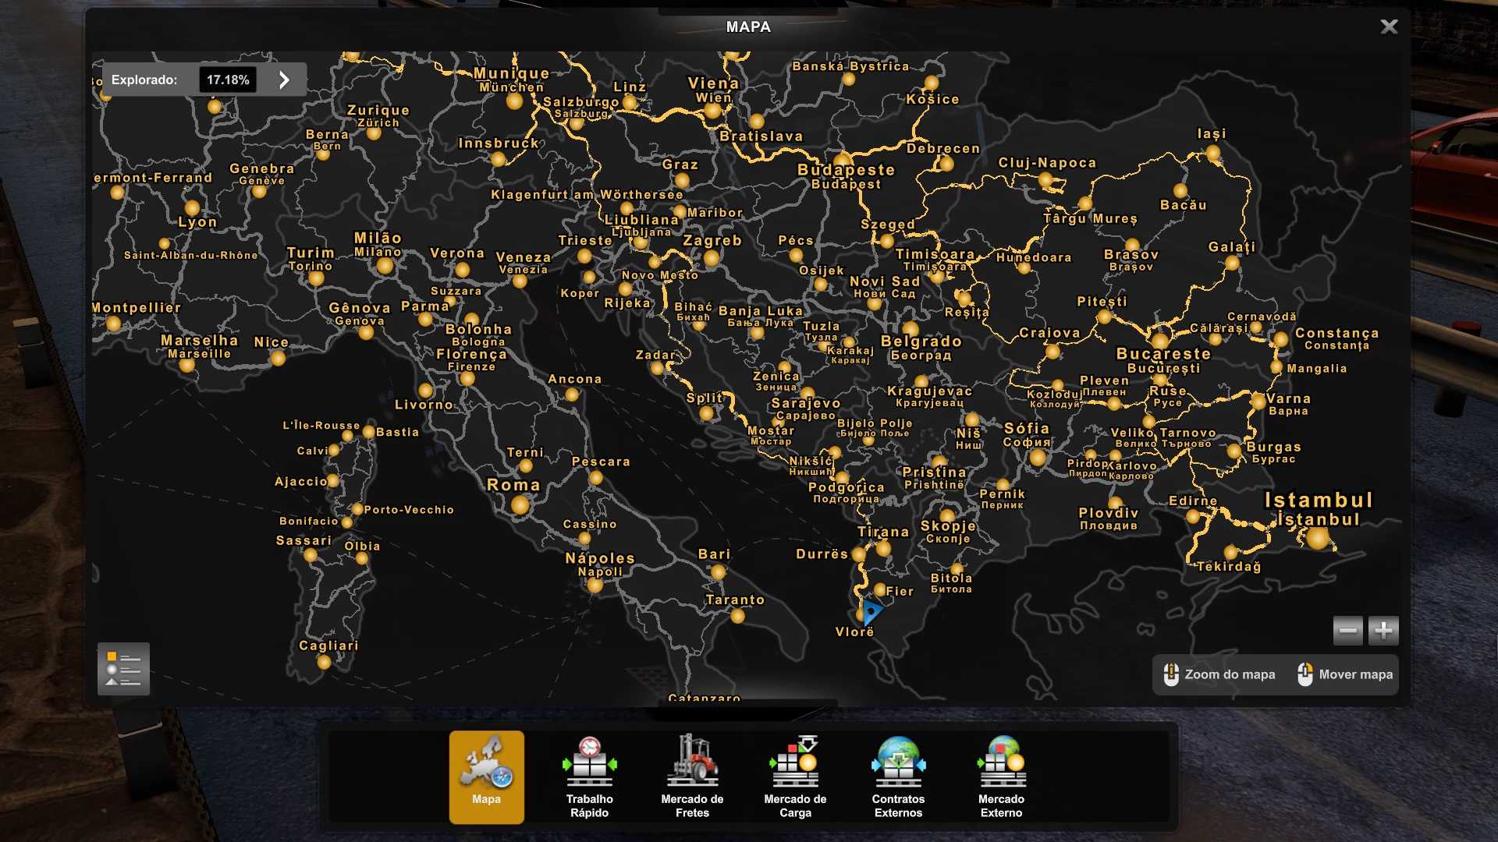Image resolution: width=1498 pixels, height=842 pixels.
Task: Click the Mover mapa hint
Action: point(1345,674)
